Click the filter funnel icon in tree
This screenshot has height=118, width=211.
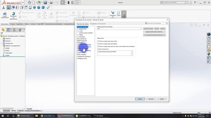(2, 33)
